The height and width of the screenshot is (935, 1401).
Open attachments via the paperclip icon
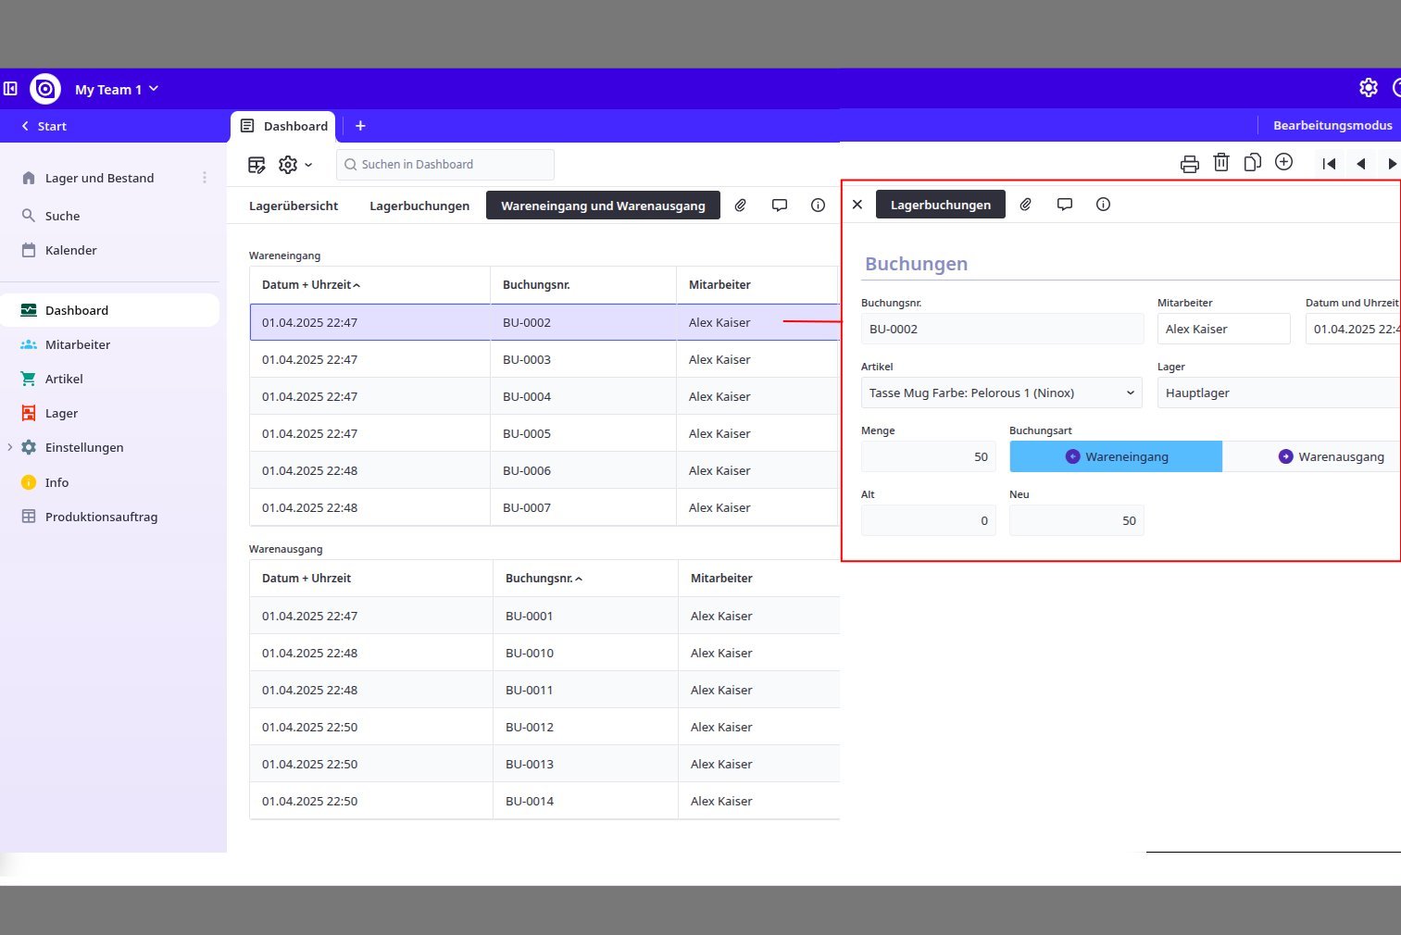[x=1025, y=204]
